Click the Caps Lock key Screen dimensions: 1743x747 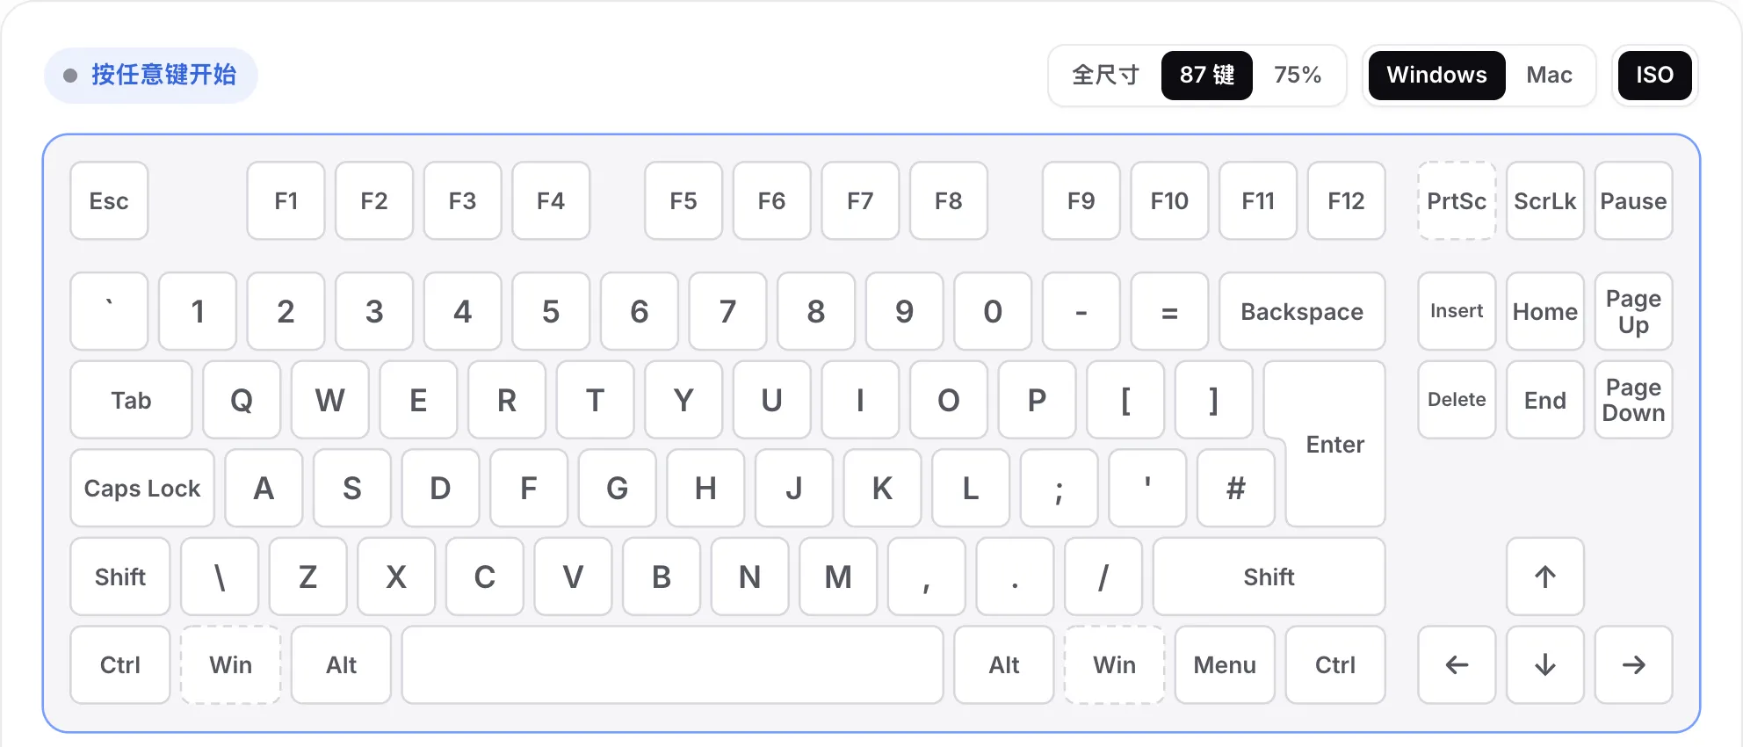pyautogui.click(x=142, y=488)
